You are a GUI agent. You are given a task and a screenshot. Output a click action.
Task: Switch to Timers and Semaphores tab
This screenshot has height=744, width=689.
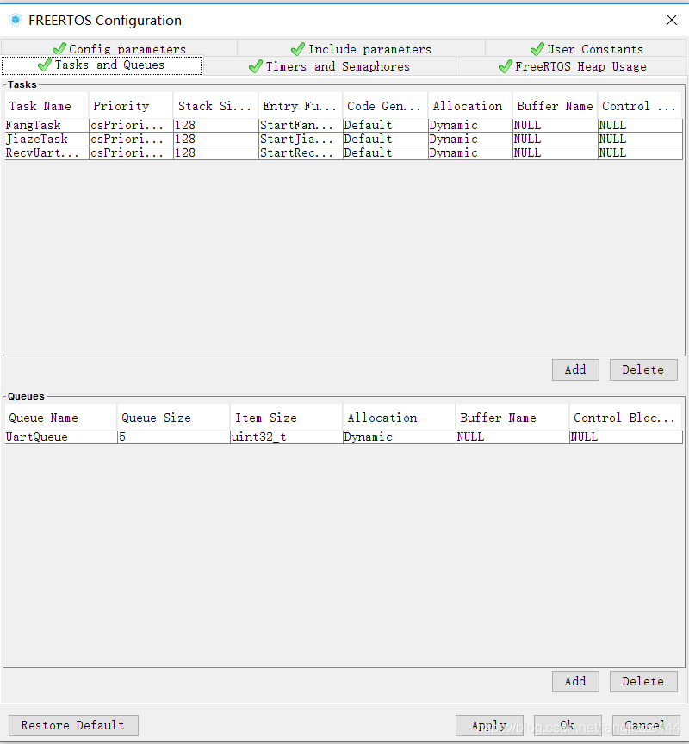329,66
